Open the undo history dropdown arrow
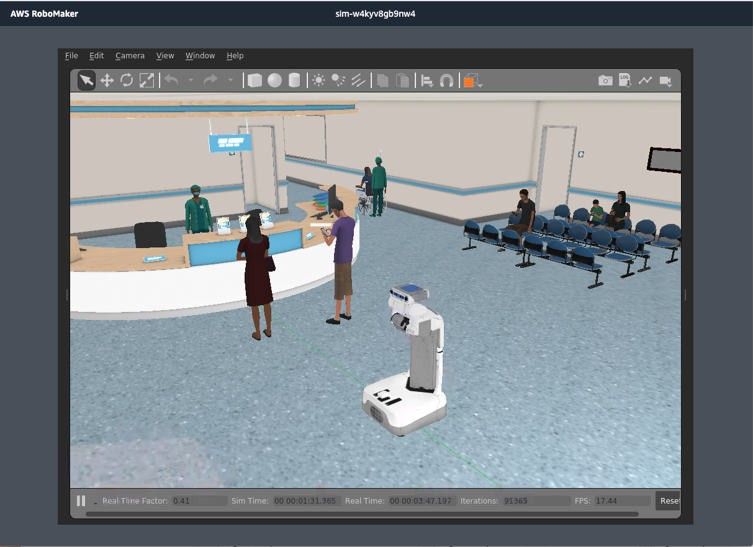This screenshot has height=547, width=753. coord(191,80)
